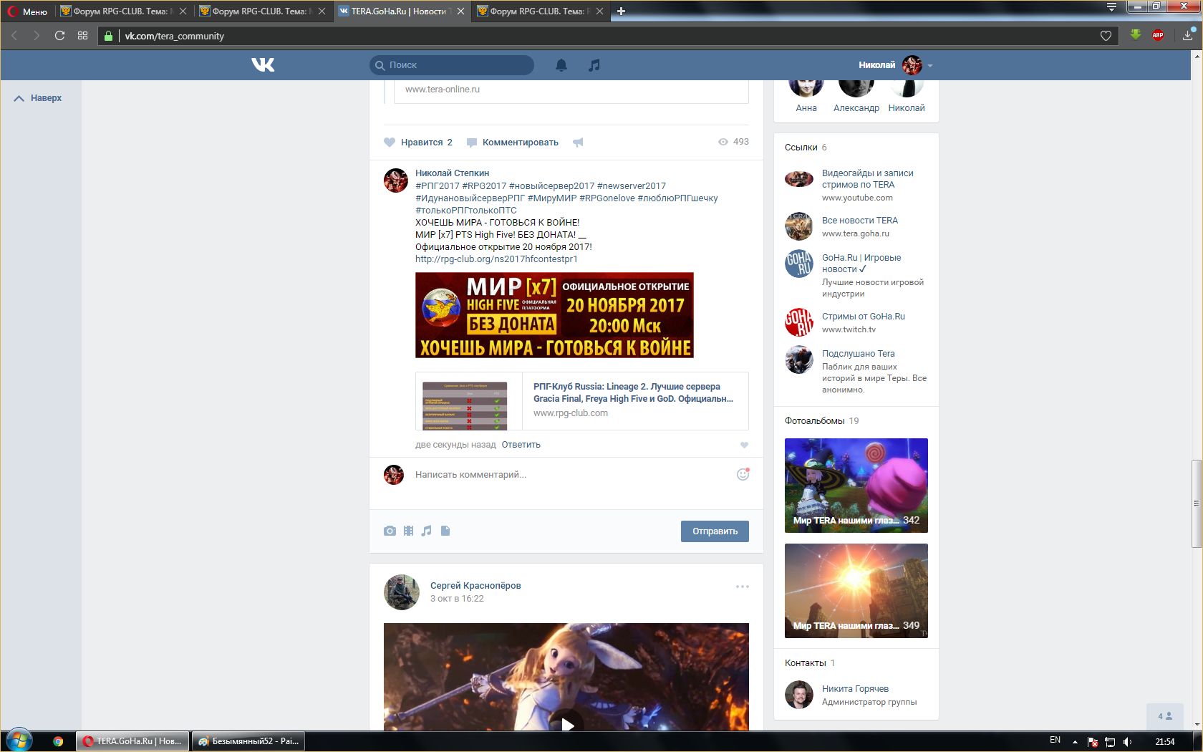Open the photo album with 342 photos
The width and height of the screenshot is (1203, 752).
pyautogui.click(x=856, y=486)
